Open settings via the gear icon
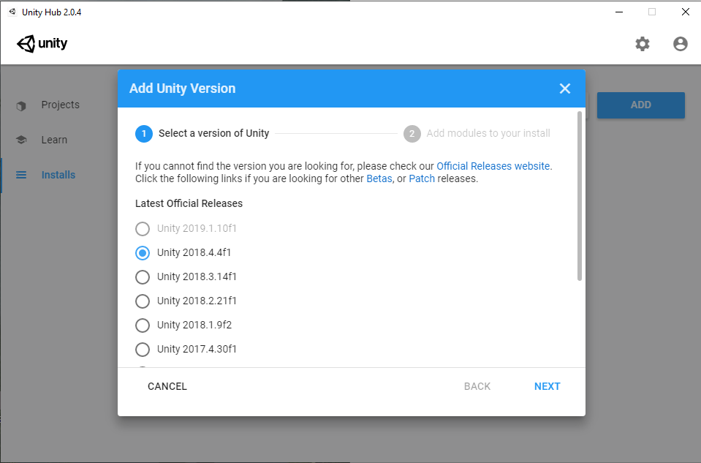The height and width of the screenshot is (463, 701). click(643, 44)
